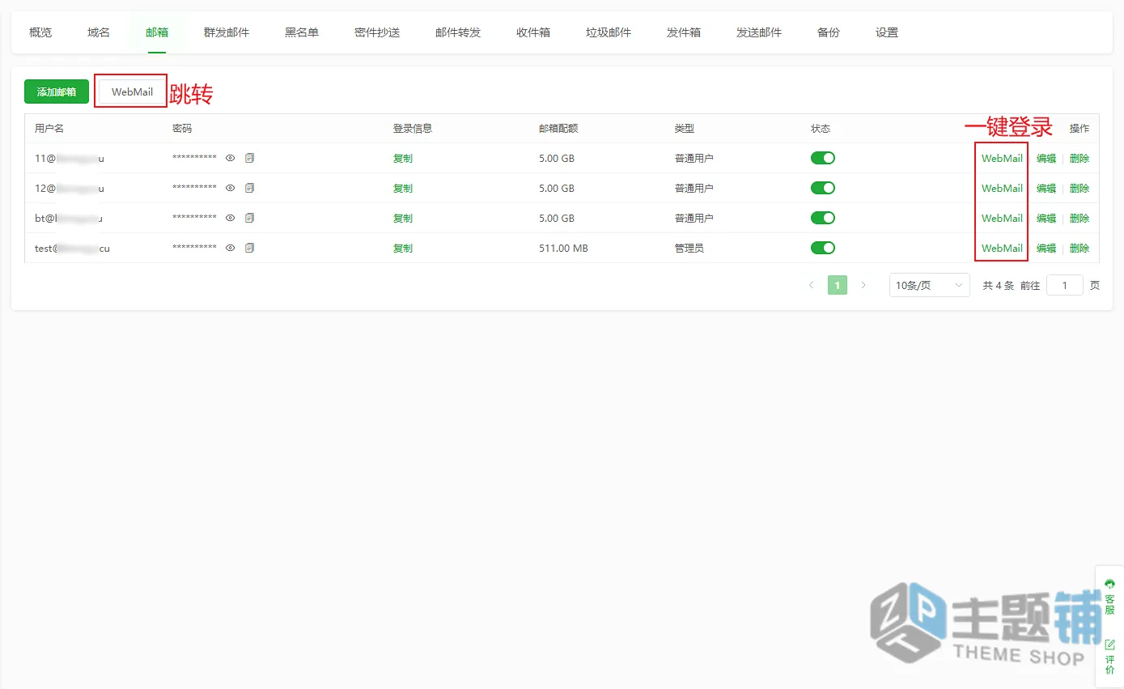Click 编辑 for the 11@ mailbox

[1046, 159]
